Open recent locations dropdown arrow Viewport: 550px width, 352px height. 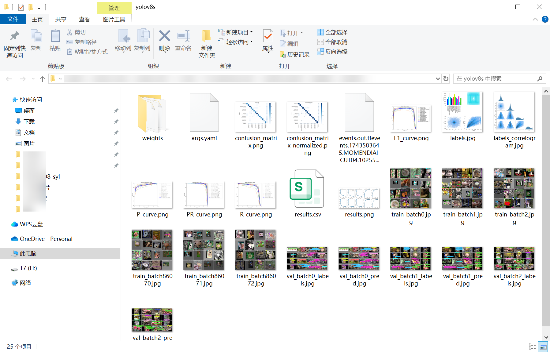pos(33,79)
